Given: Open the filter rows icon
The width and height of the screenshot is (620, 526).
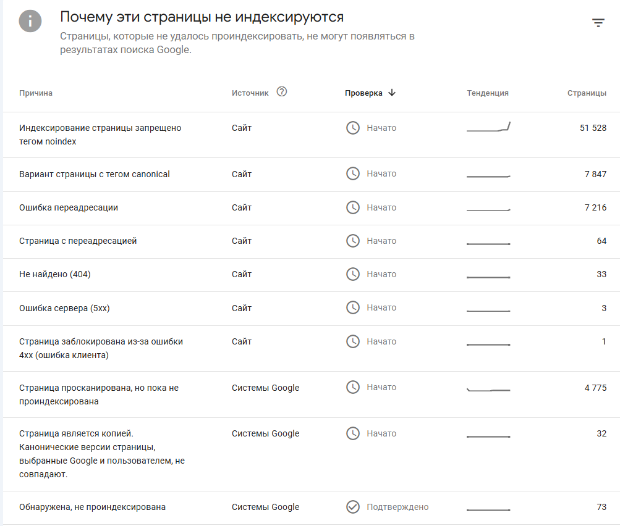Looking at the screenshot, I should 598,23.
